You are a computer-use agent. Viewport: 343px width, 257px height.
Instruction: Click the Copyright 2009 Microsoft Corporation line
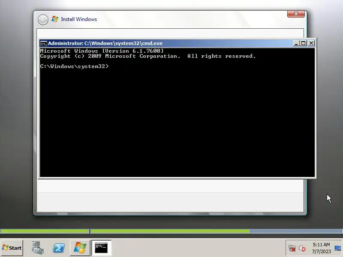[x=148, y=56]
